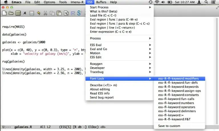
Task: Click galaxies.R buffer name in mode line
Action: (23, 127)
